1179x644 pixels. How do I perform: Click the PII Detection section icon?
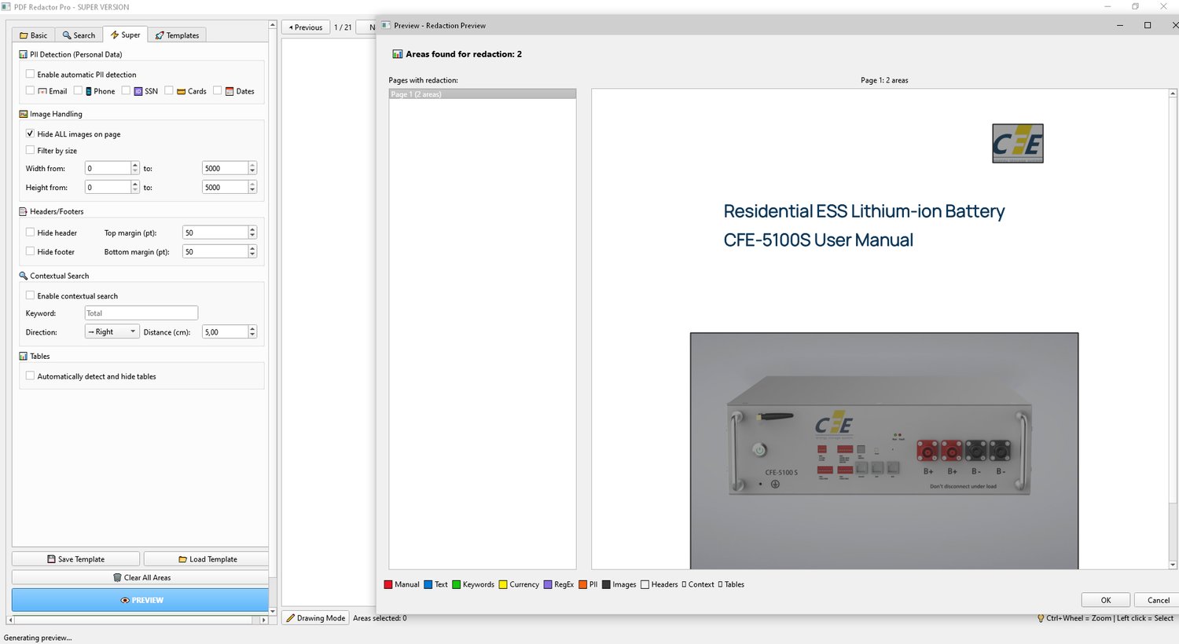23,54
